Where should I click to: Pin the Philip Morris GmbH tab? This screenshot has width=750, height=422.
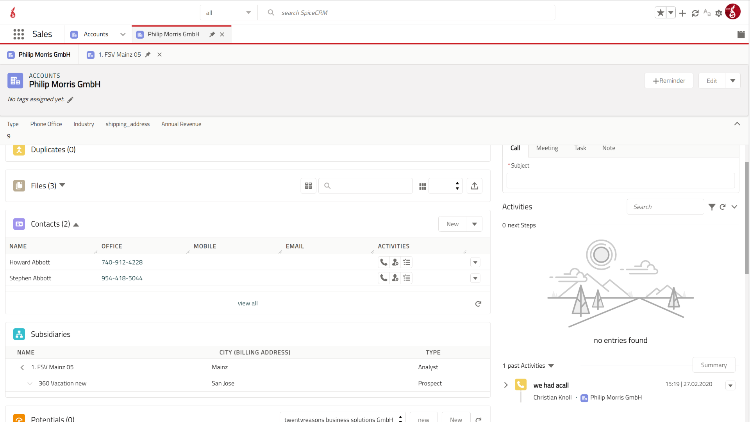coord(212,34)
